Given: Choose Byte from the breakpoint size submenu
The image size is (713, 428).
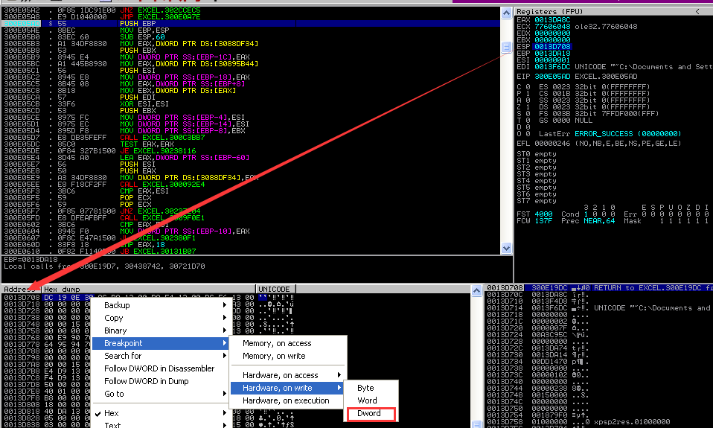Looking at the screenshot, I should pos(365,388).
